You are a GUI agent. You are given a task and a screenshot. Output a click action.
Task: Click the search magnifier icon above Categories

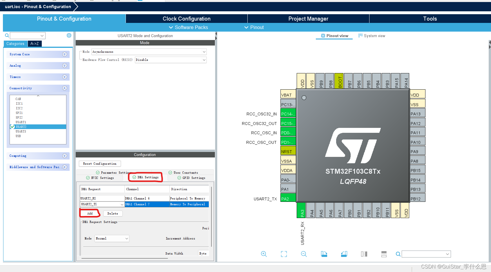click(7, 36)
